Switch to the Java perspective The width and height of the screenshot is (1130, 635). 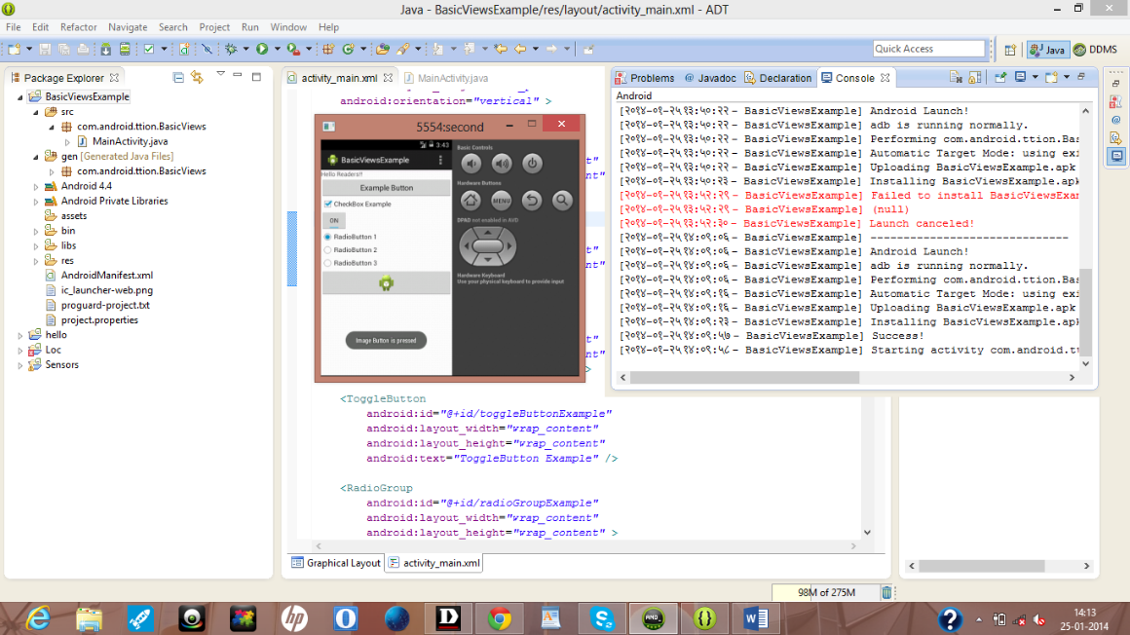click(x=1047, y=49)
